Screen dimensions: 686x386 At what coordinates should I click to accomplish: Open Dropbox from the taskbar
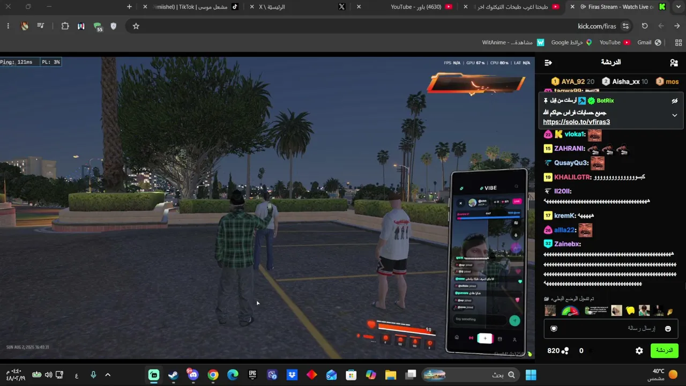(x=292, y=375)
